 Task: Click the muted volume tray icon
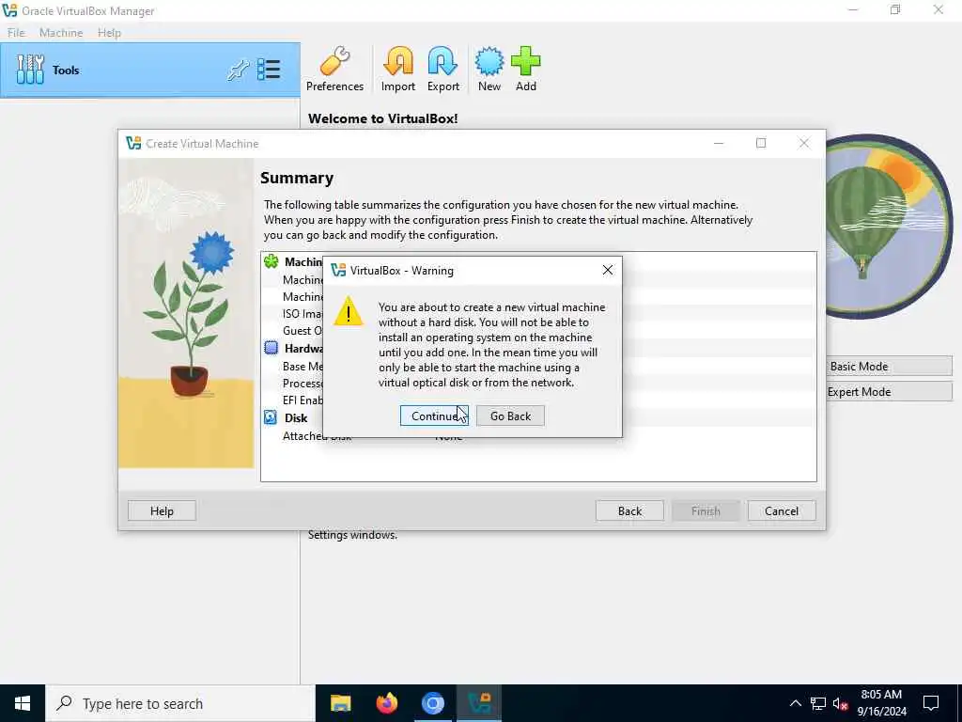(x=841, y=703)
